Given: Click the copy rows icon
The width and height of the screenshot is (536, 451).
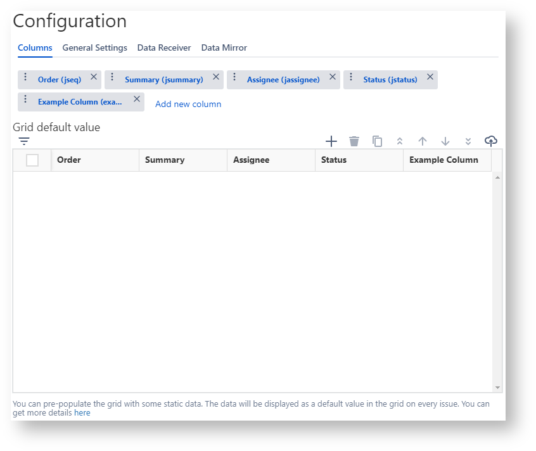Looking at the screenshot, I should pos(377,141).
